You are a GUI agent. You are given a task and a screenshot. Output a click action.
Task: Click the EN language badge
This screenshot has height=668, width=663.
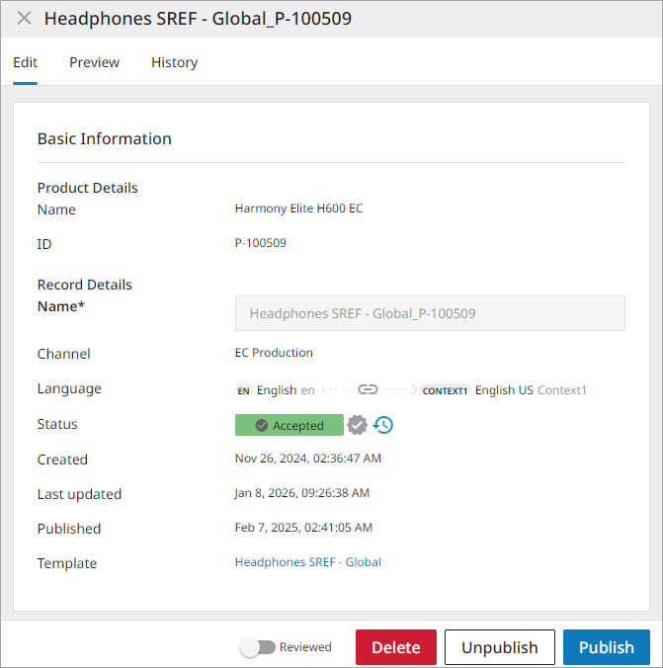[x=244, y=390]
